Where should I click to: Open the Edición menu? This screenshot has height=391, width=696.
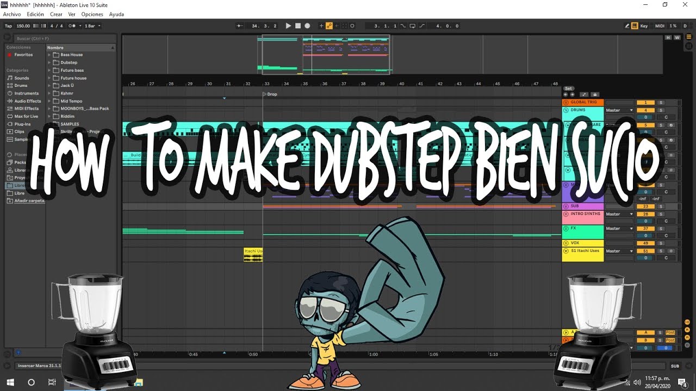[x=35, y=14]
